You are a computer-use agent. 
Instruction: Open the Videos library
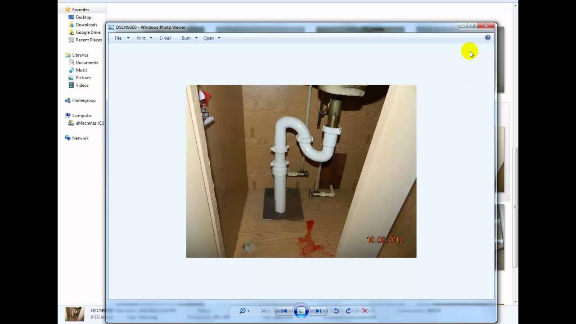tap(82, 85)
